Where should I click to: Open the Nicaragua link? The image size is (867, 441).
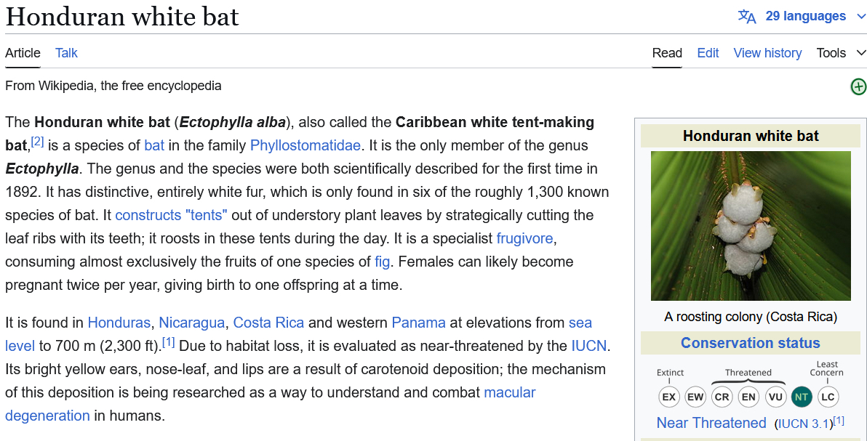coord(192,323)
